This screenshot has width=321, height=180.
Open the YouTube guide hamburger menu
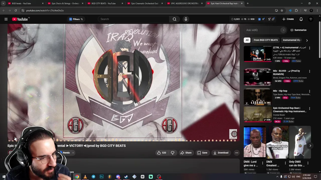(6, 19)
